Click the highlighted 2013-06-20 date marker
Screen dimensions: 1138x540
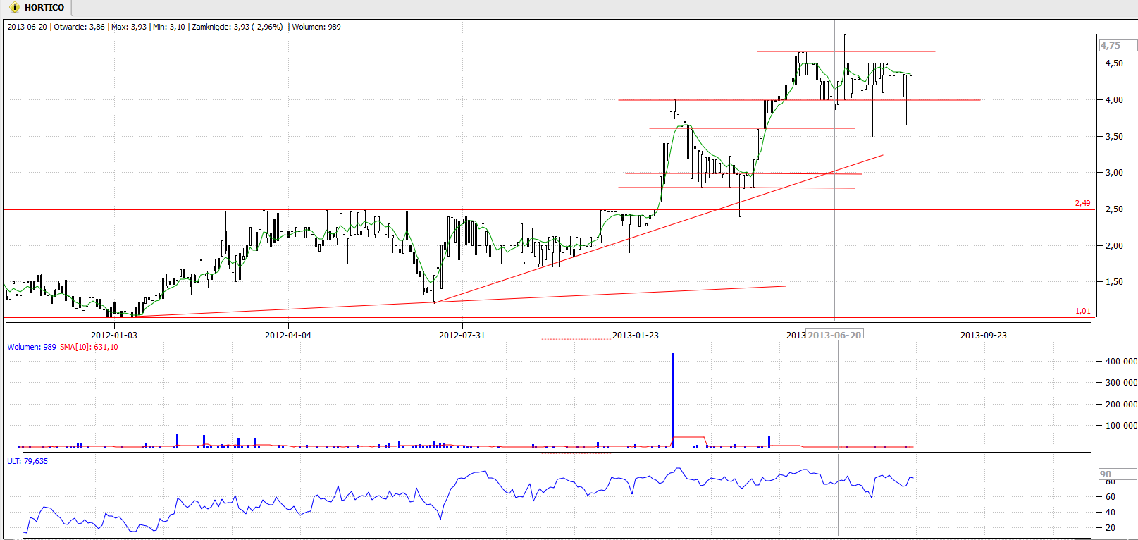834,335
